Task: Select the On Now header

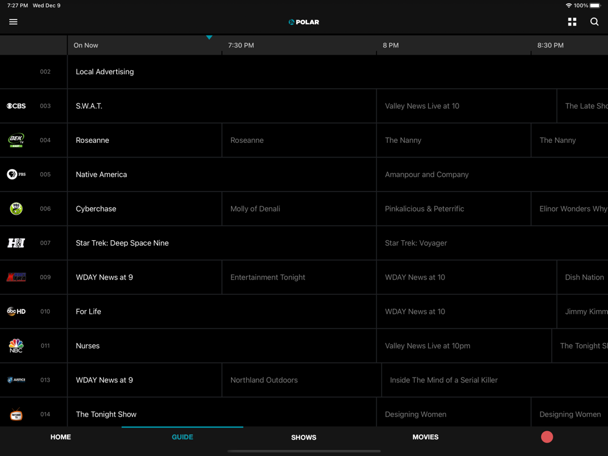Action: (x=86, y=46)
